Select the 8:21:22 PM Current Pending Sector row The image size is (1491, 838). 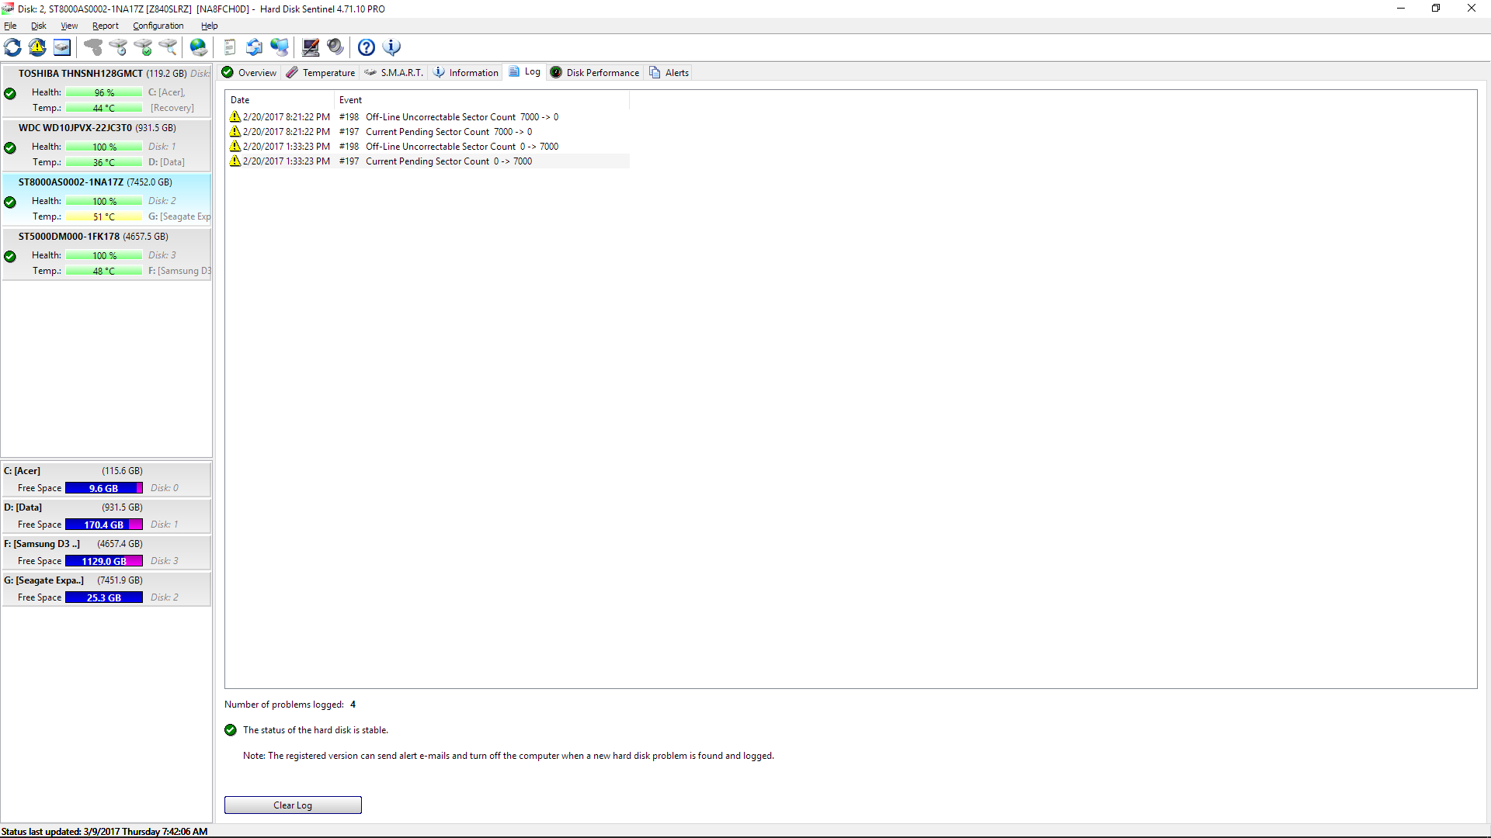pos(429,132)
